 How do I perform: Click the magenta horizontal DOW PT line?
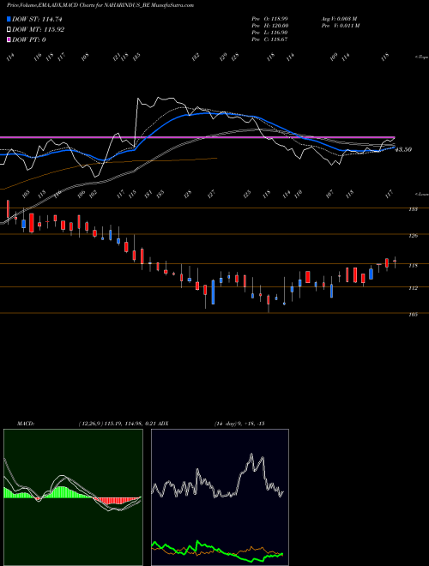click(x=197, y=137)
